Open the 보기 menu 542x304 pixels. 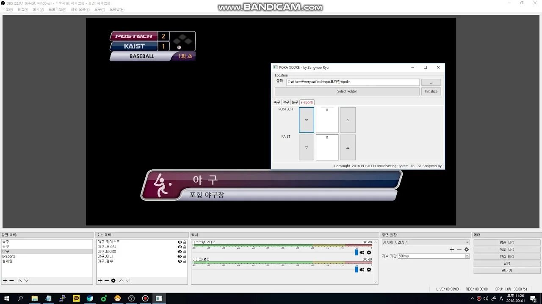click(x=38, y=9)
